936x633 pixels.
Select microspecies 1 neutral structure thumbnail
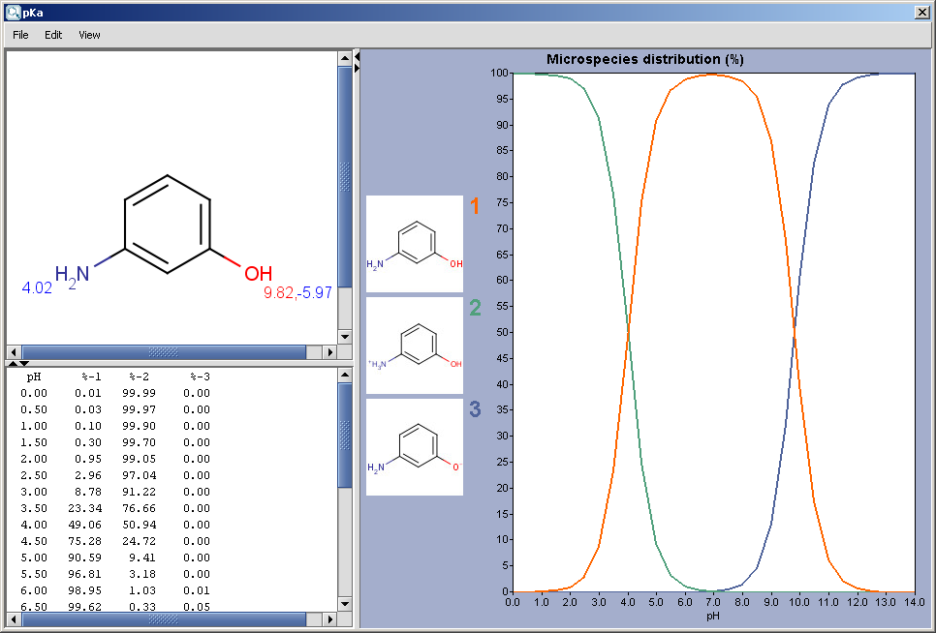414,244
